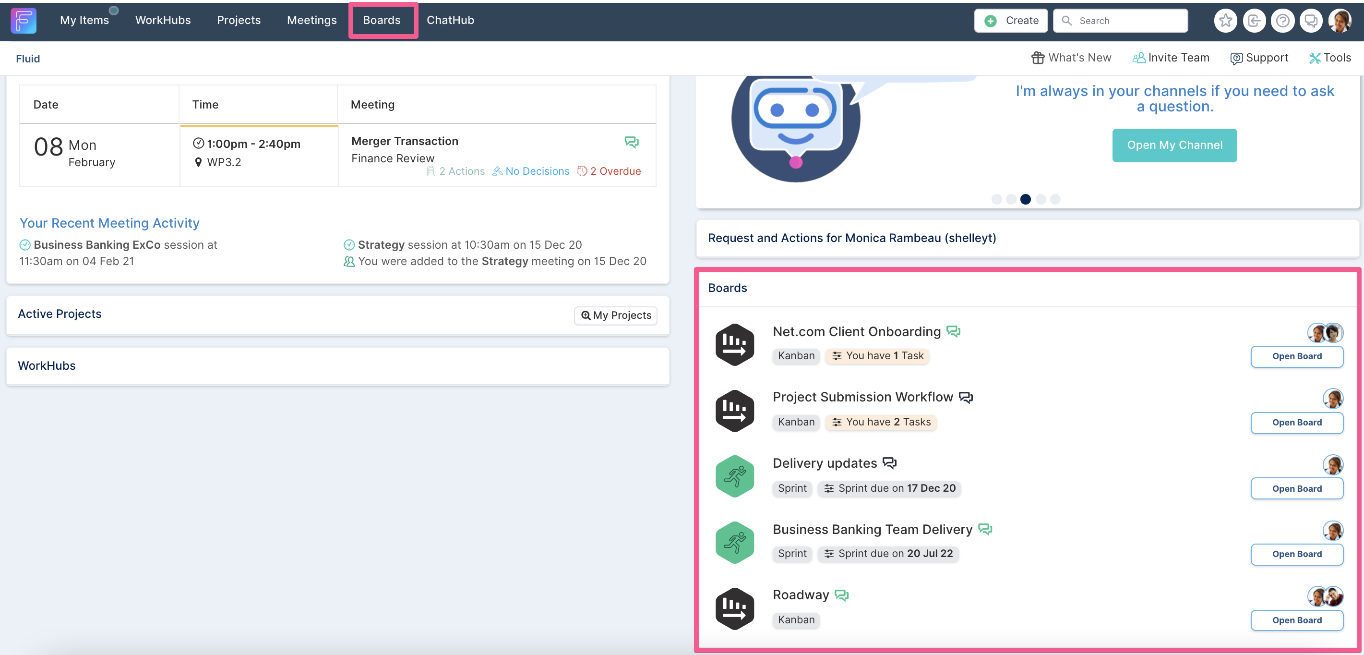This screenshot has height=655, width=1364.
Task: Open the help question mark icon
Action: click(1282, 21)
